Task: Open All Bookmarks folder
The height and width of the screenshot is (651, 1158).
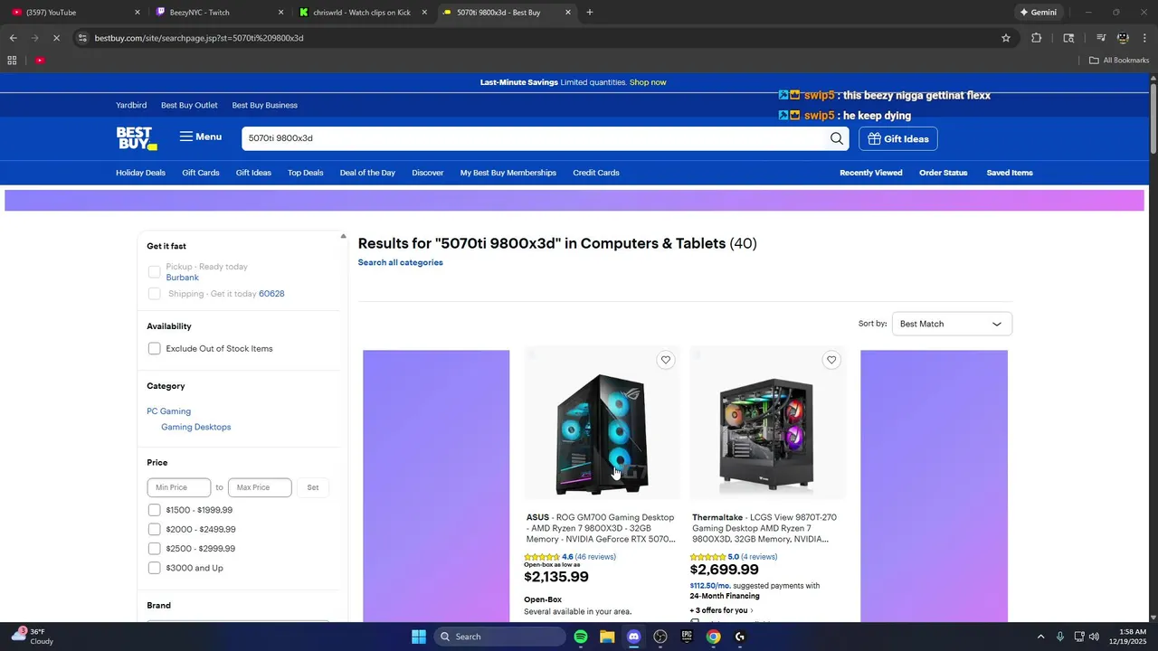Action: pos(1119,61)
